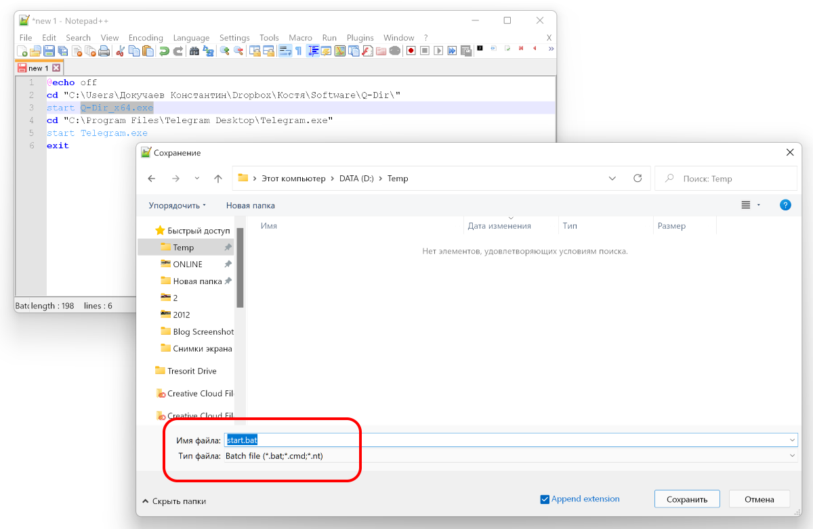Viewport: 813px width, 529px height.
Task: Click the blue Help question mark icon
Action: (x=785, y=205)
